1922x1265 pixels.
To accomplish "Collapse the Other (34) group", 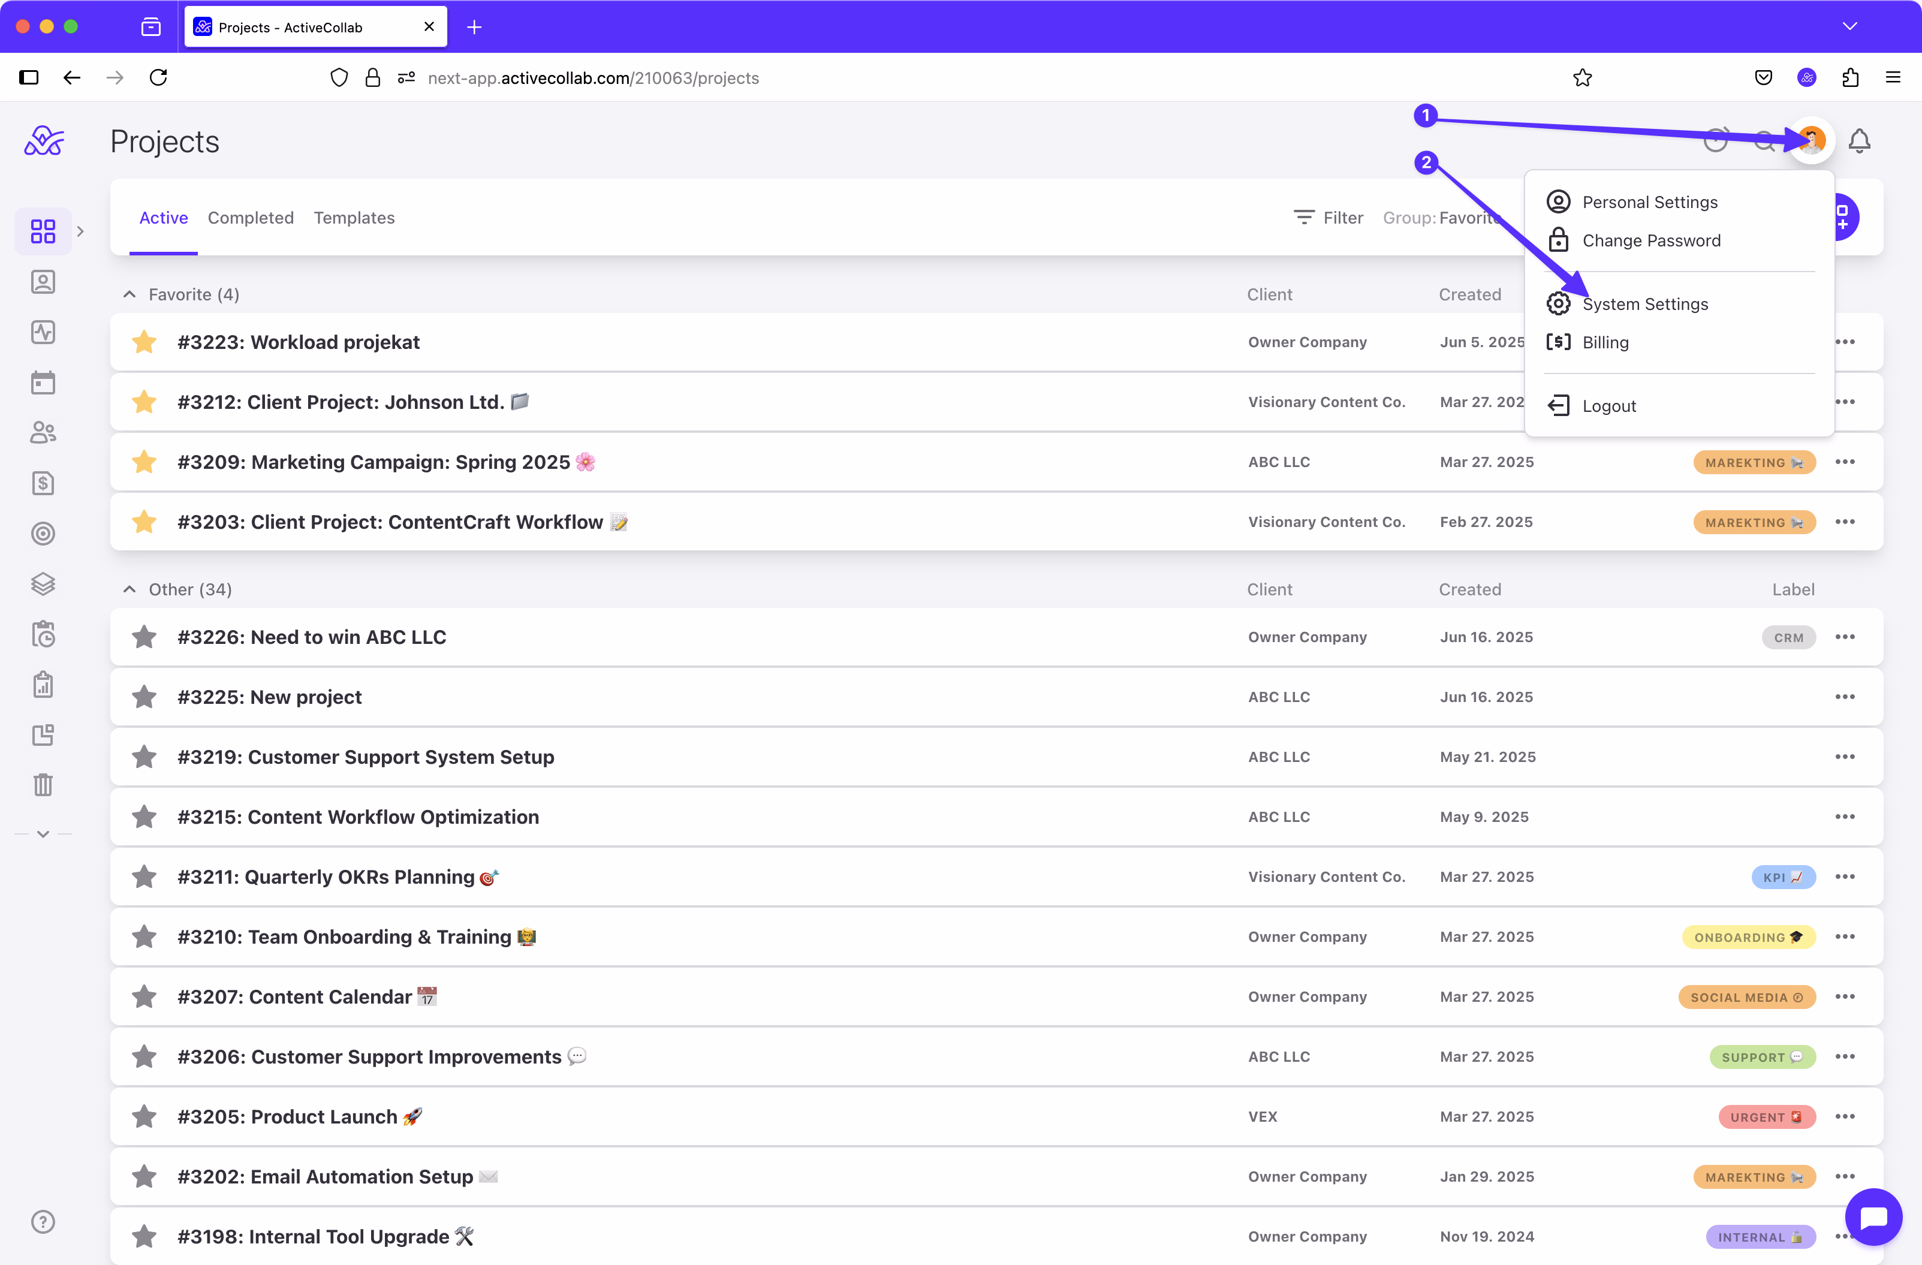I will coord(129,590).
